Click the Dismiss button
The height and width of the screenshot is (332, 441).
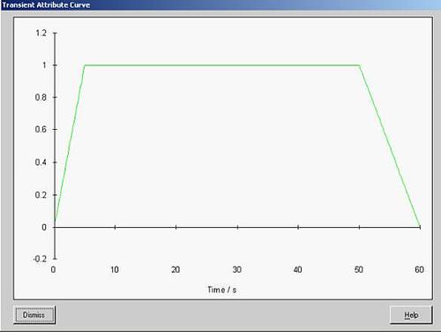pyautogui.click(x=34, y=315)
